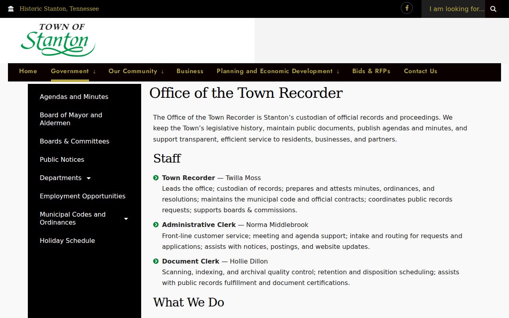Open Boards & Committees sidebar link

click(74, 141)
